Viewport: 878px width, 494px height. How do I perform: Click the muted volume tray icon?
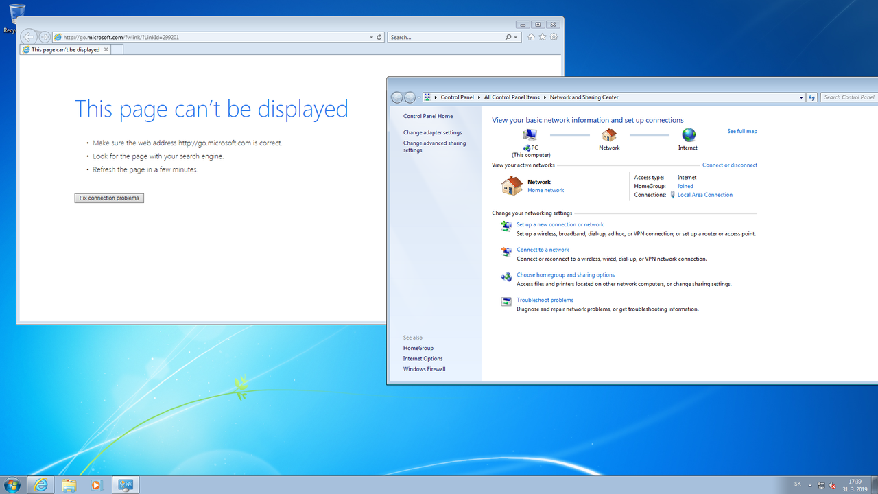click(x=832, y=485)
